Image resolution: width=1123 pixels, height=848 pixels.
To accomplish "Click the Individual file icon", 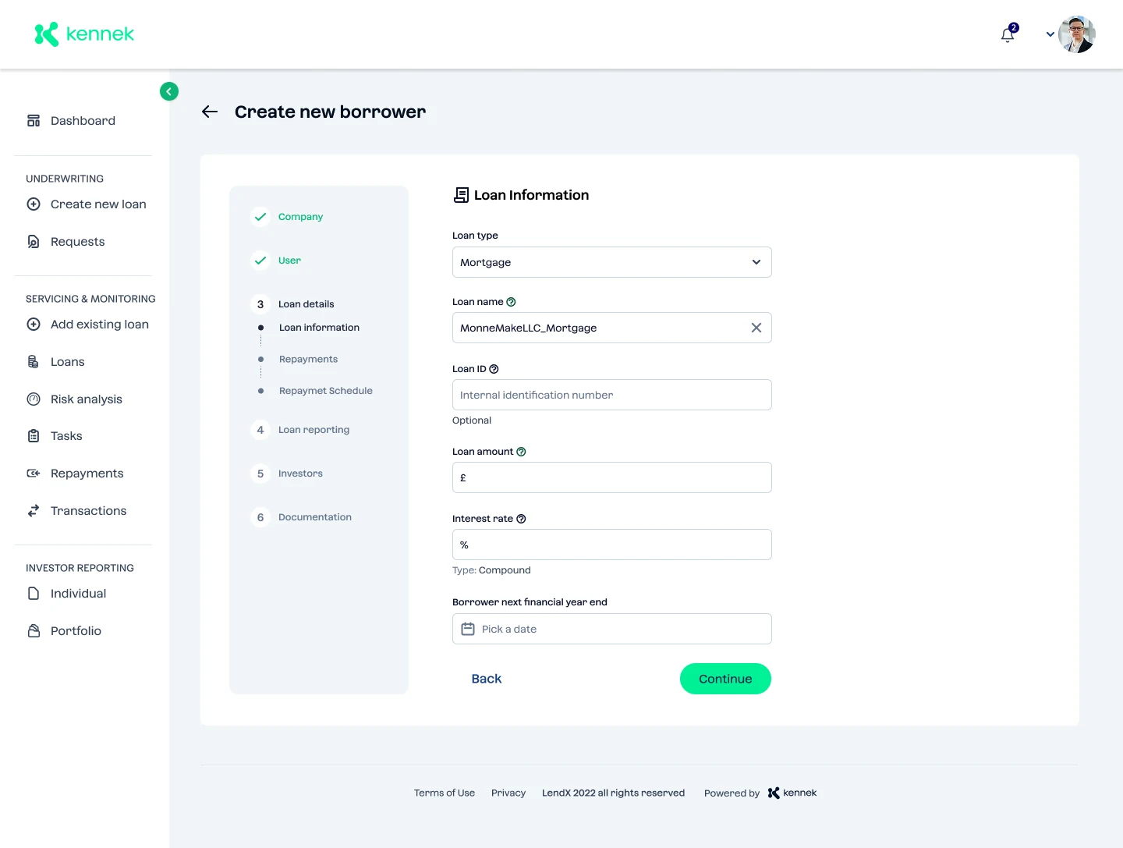I will click(x=34, y=594).
